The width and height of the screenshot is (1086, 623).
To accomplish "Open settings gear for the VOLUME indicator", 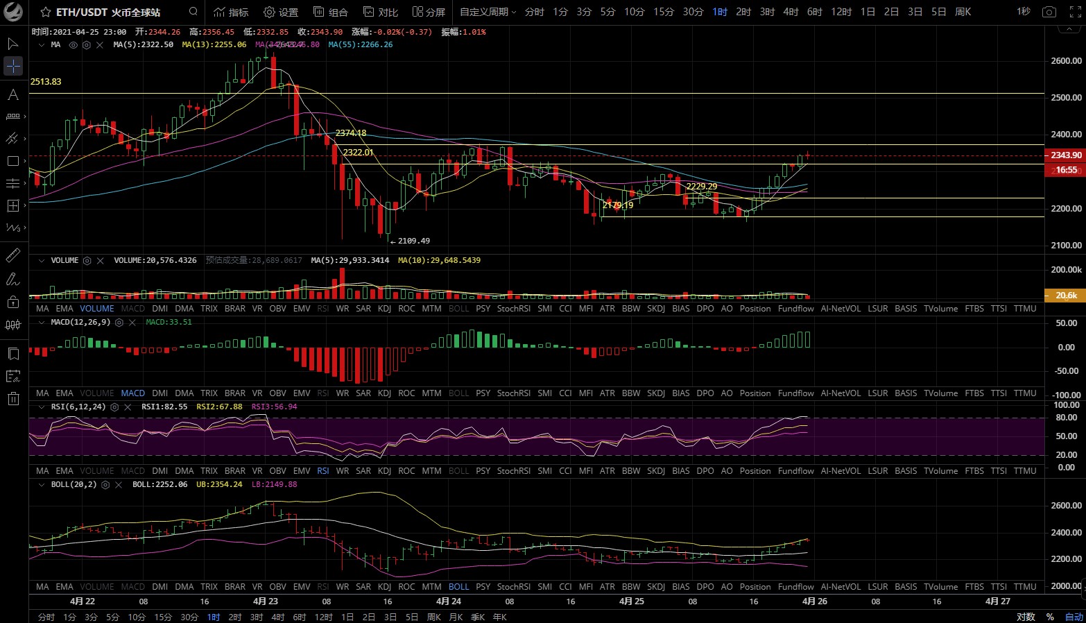I will pyautogui.click(x=87, y=261).
